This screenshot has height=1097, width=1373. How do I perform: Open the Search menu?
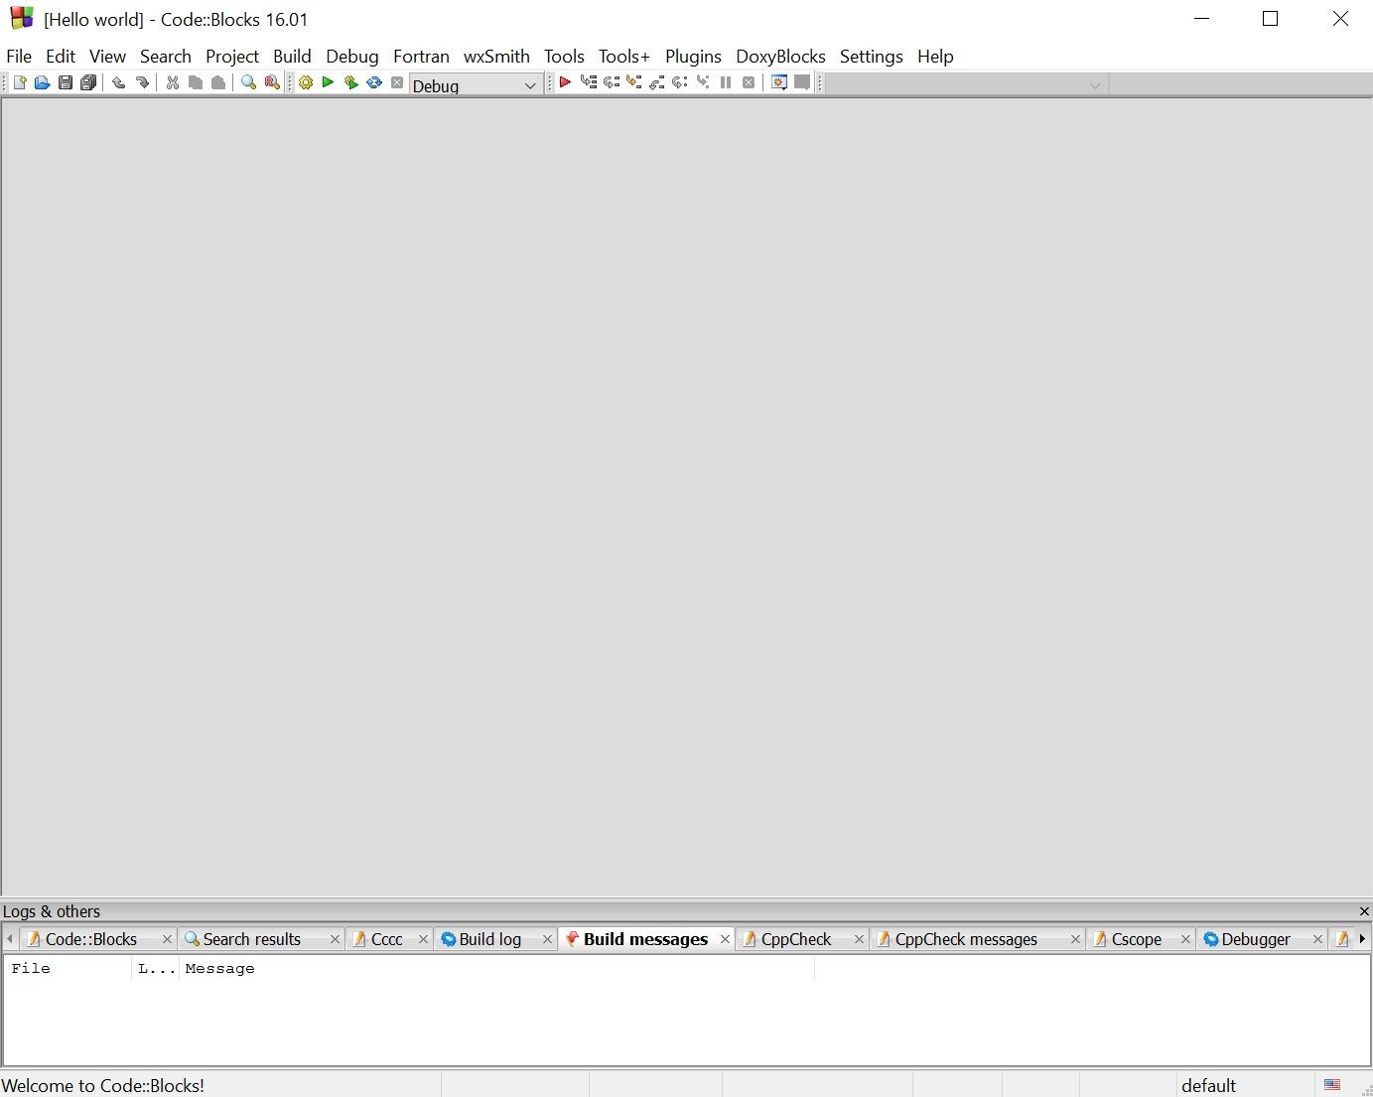pos(166,57)
